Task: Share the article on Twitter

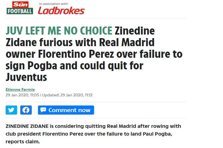Action: coord(11,110)
